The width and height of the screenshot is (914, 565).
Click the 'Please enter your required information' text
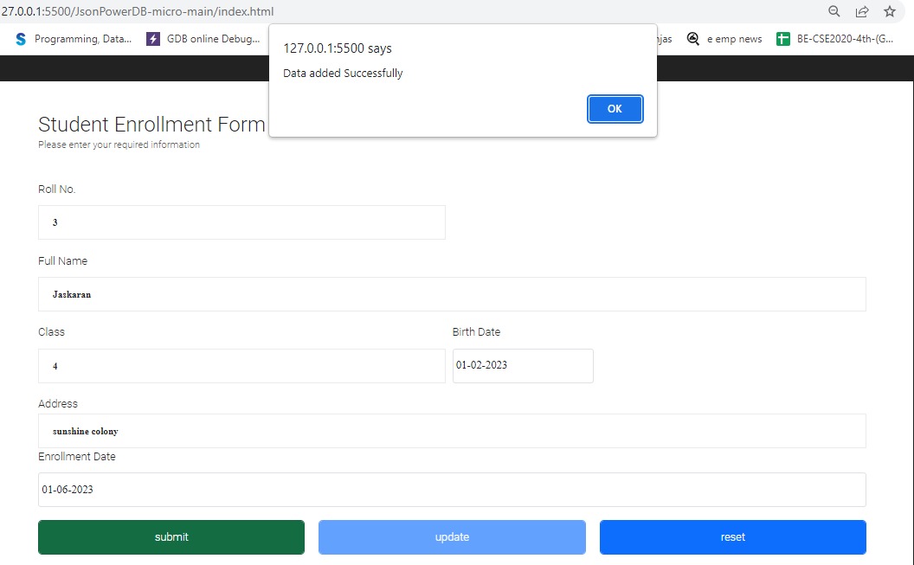tap(119, 144)
